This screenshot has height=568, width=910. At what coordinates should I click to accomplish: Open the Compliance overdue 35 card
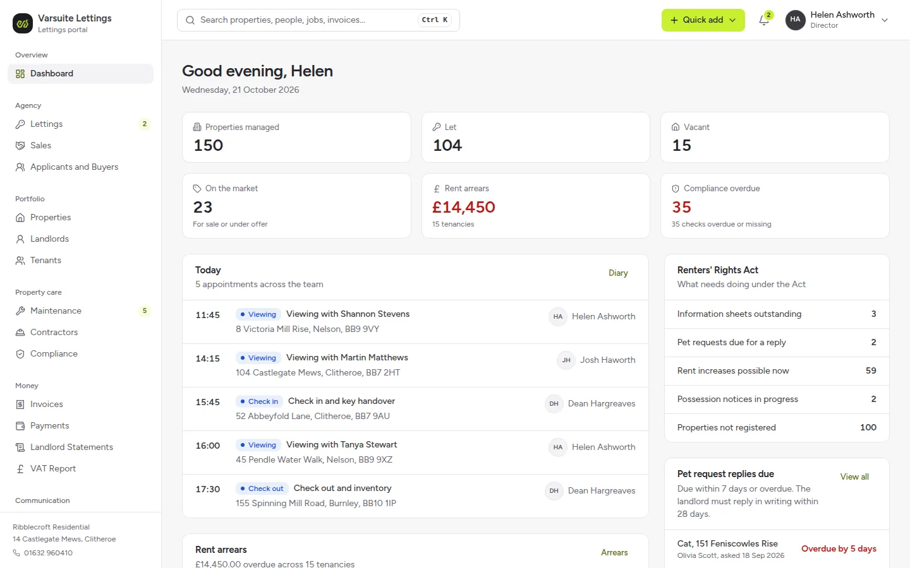click(775, 206)
